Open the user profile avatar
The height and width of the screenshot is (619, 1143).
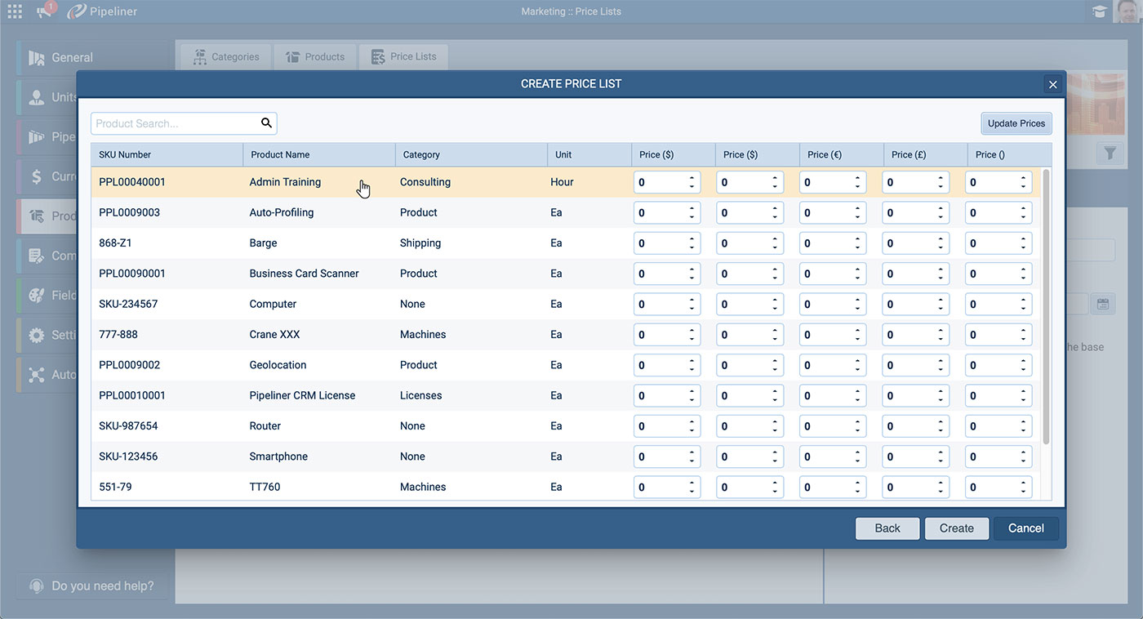(x=1127, y=11)
